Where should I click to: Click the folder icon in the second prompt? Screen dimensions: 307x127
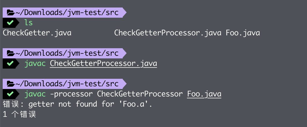tap(10, 53)
